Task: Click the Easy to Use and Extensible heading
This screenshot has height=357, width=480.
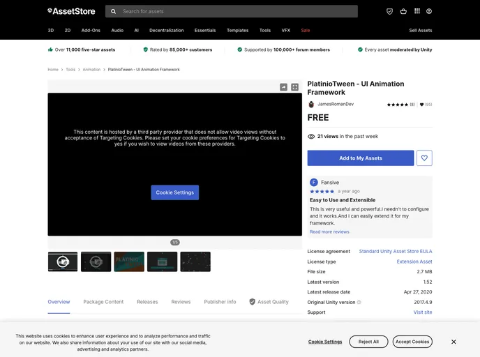Action: [343, 200]
